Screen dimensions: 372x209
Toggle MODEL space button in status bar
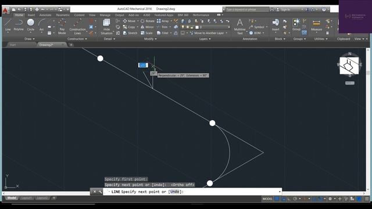[267, 199]
